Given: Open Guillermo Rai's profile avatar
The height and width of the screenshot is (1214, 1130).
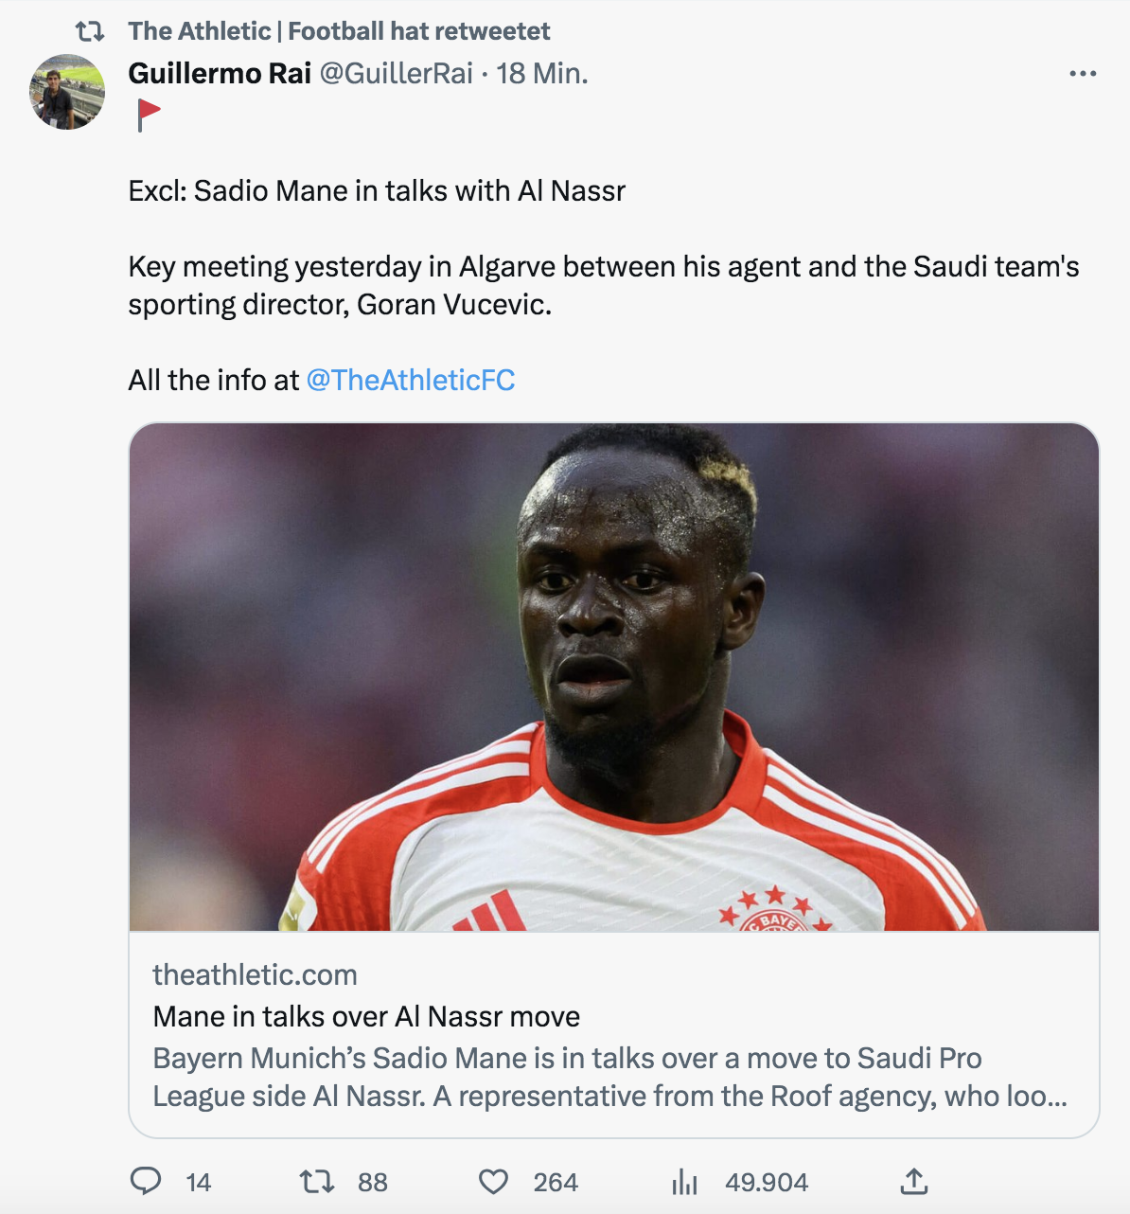Looking at the screenshot, I should point(67,92).
